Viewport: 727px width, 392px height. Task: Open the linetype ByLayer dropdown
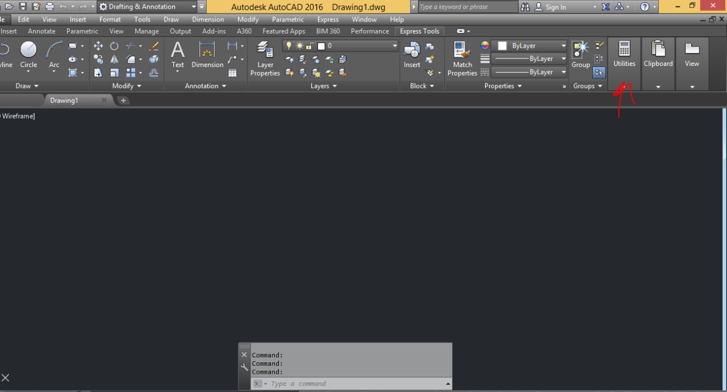click(x=529, y=72)
